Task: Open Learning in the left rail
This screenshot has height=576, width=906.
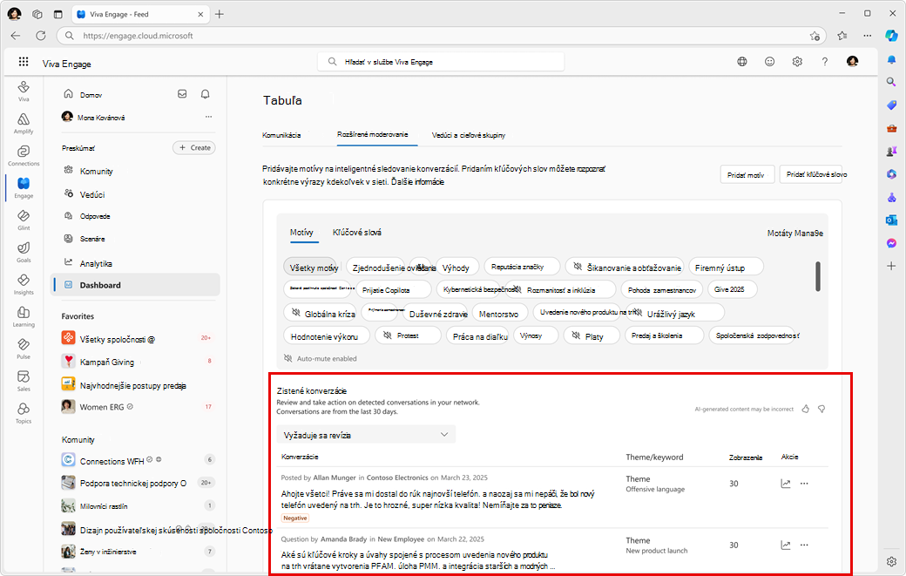Action: pyautogui.click(x=24, y=316)
